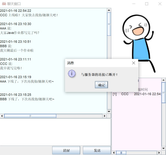Viewport: 166px width, 155px height.
Task: Click the timestamp 2021-01-16 23:15:25
Action: [16, 95]
